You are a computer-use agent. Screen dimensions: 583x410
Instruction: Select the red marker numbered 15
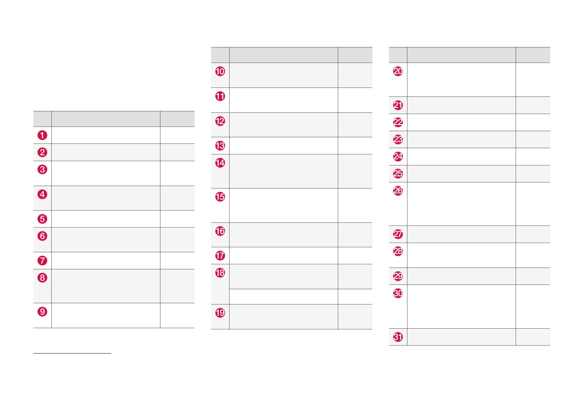(x=220, y=197)
